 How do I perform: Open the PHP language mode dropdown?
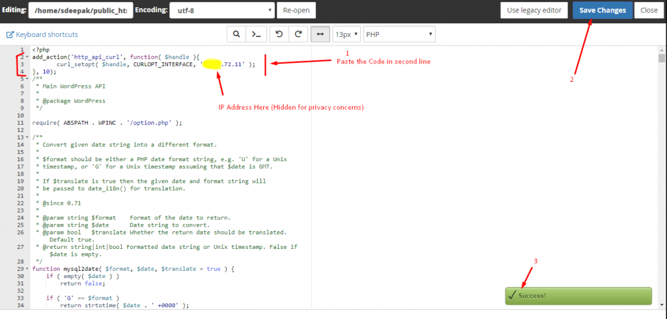tap(399, 34)
